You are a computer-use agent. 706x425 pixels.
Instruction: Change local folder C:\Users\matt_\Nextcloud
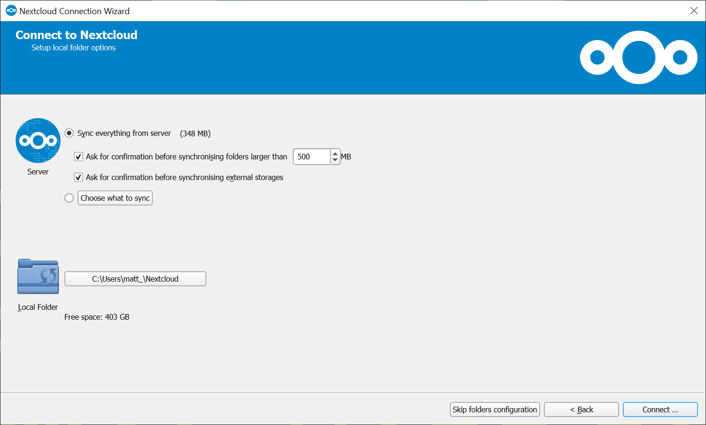point(135,279)
